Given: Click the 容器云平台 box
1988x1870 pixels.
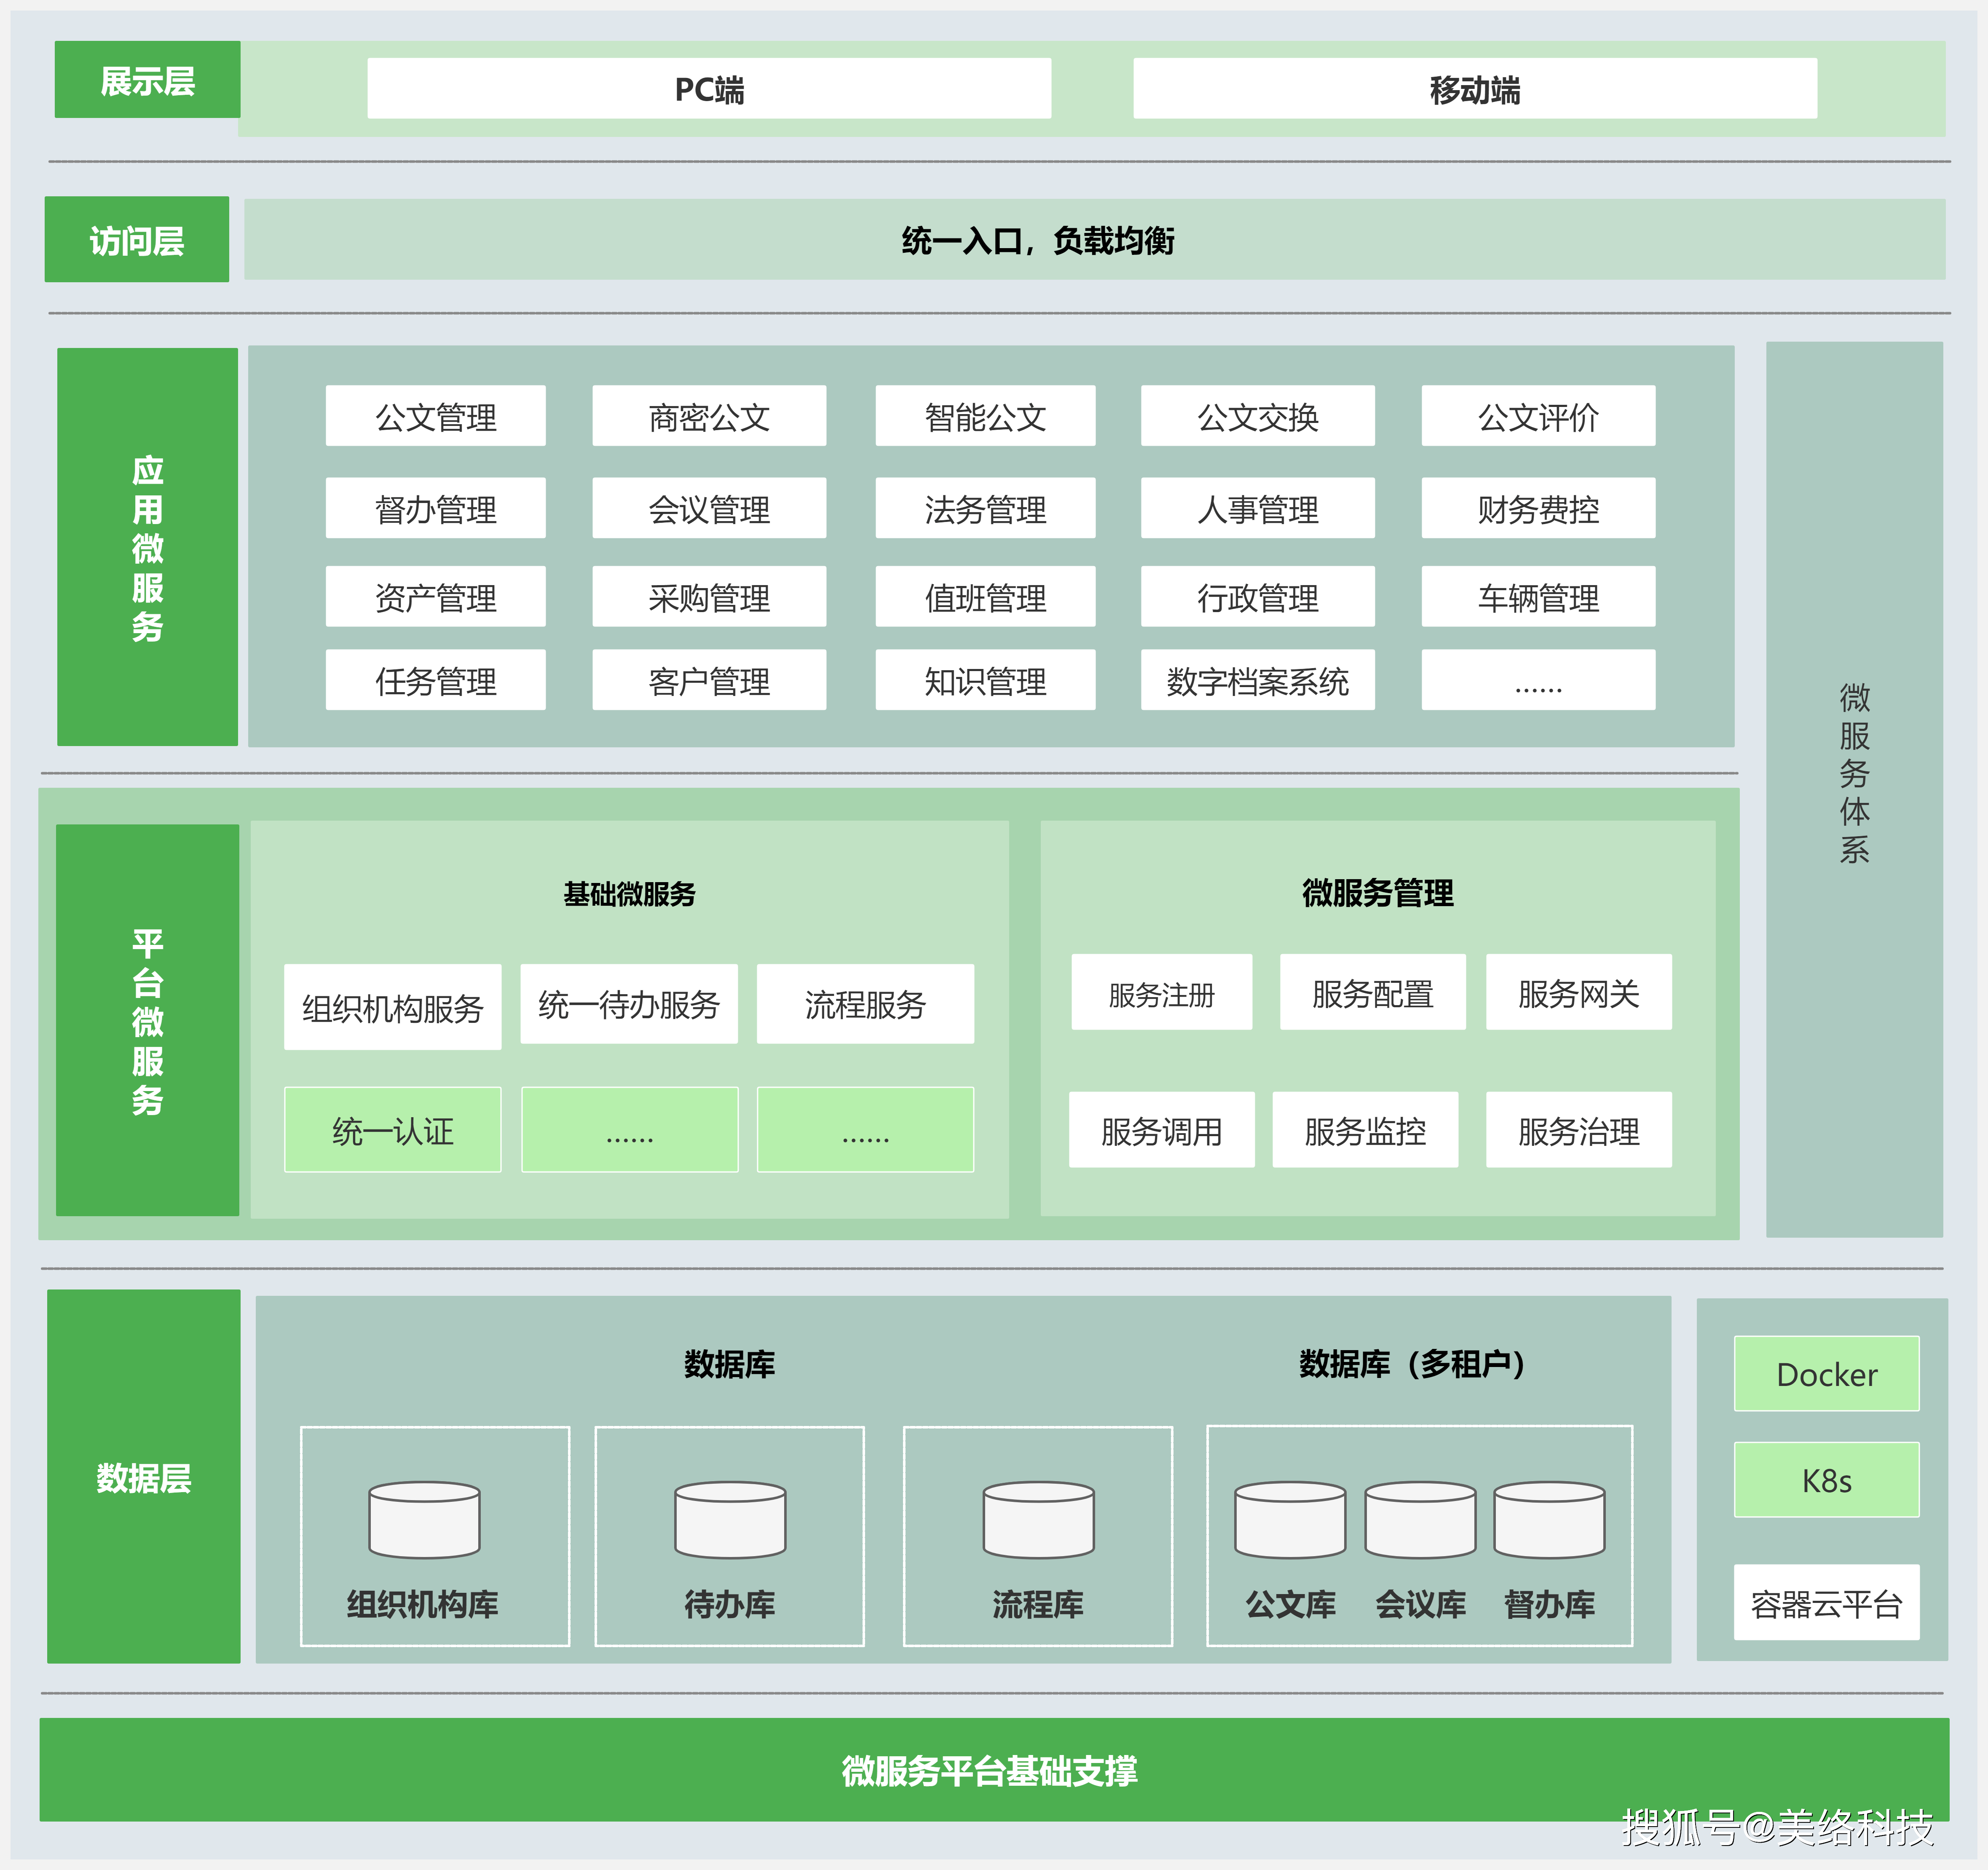Looking at the screenshot, I should point(1826,1602).
